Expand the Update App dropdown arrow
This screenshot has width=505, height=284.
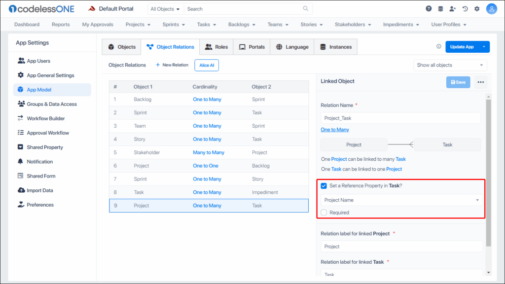[484, 47]
